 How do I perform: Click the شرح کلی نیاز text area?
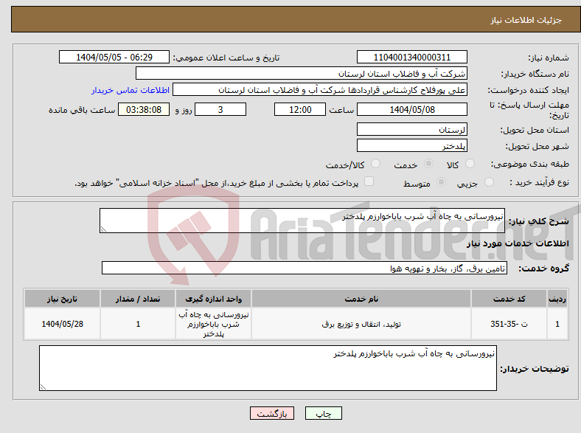(x=302, y=221)
